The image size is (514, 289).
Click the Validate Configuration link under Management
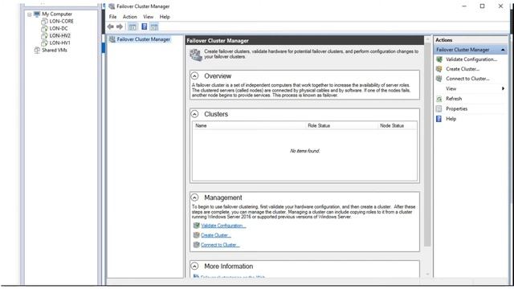(223, 226)
